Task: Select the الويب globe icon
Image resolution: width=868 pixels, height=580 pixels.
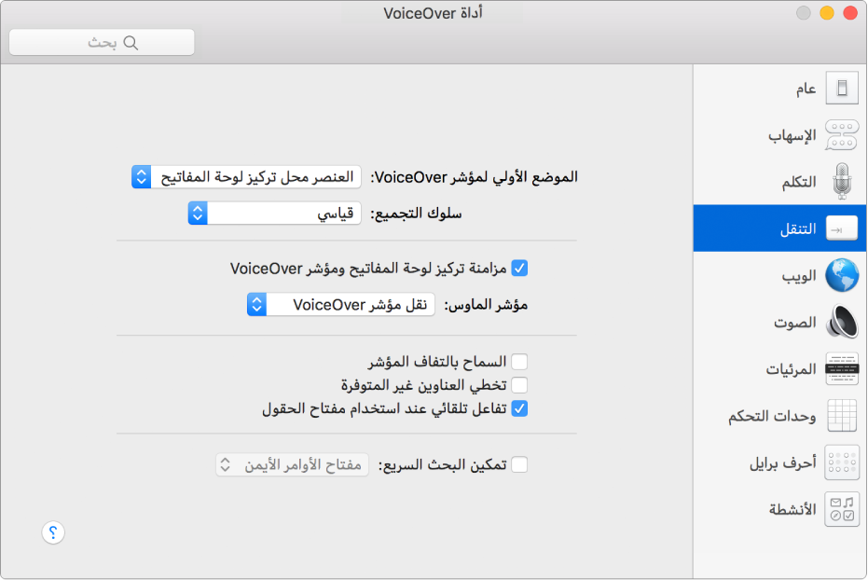Action: [x=842, y=275]
